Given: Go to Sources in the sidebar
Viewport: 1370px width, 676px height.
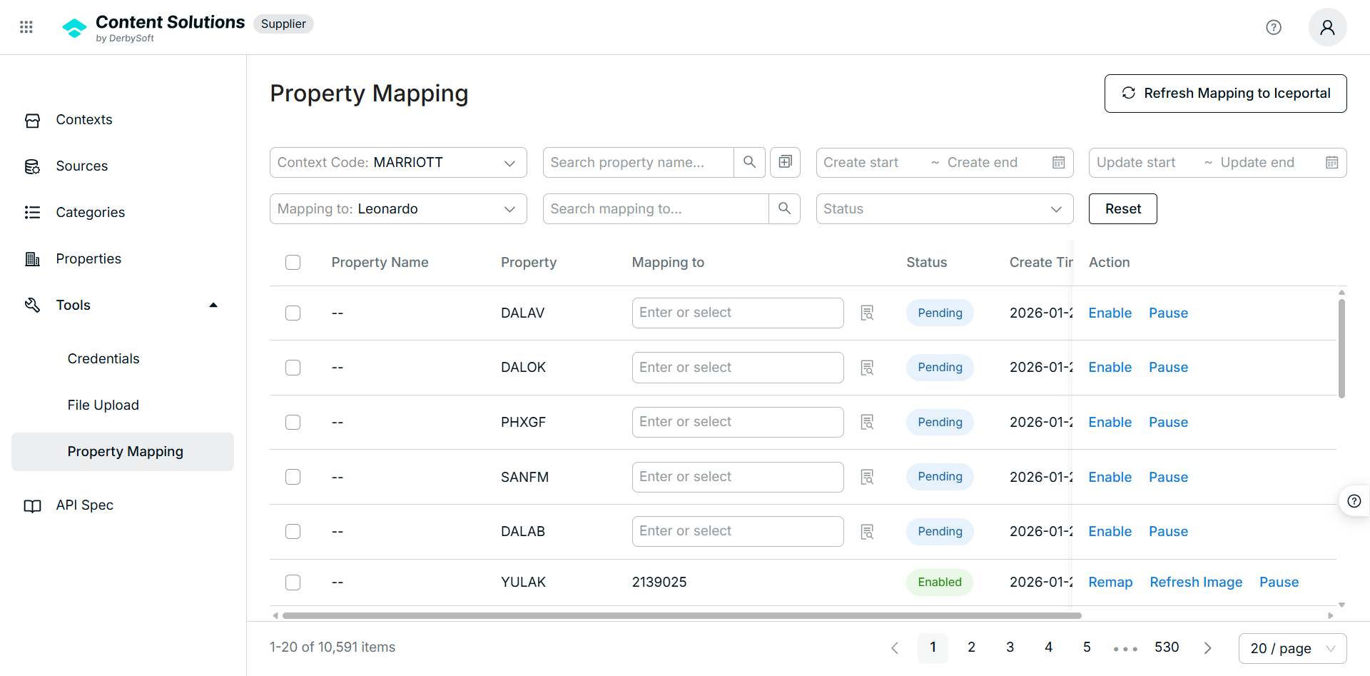Looking at the screenshot, I should [82, 166].
